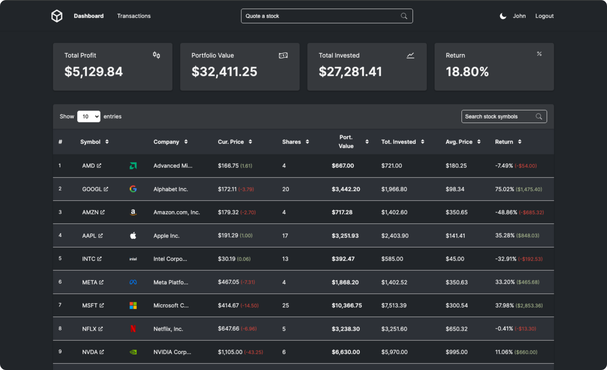Click the Total Invested chart icon
The width and height of the screenshot is (607, 370).
[x=410, y=55]
